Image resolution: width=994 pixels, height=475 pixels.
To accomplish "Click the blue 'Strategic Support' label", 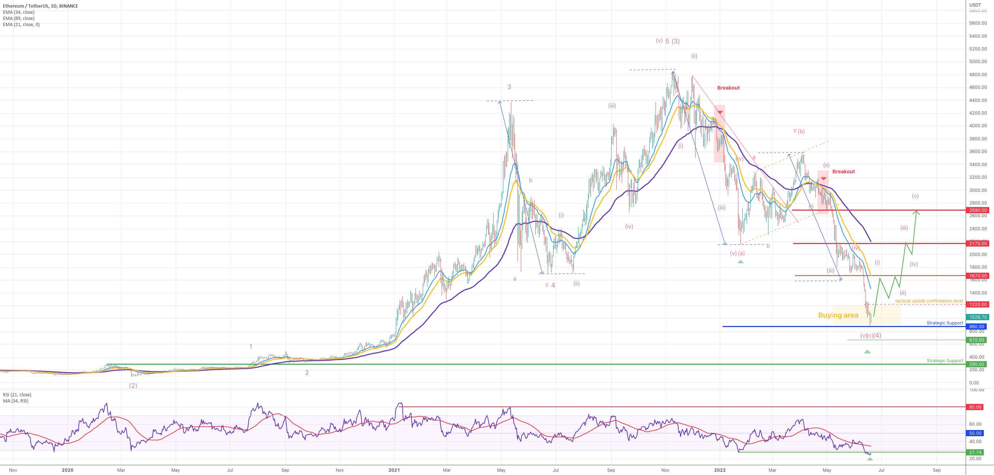I will click(945, 323).
